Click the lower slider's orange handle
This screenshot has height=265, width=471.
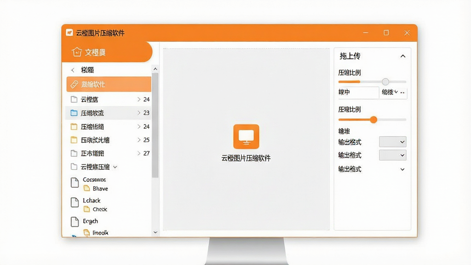(373, 120)
